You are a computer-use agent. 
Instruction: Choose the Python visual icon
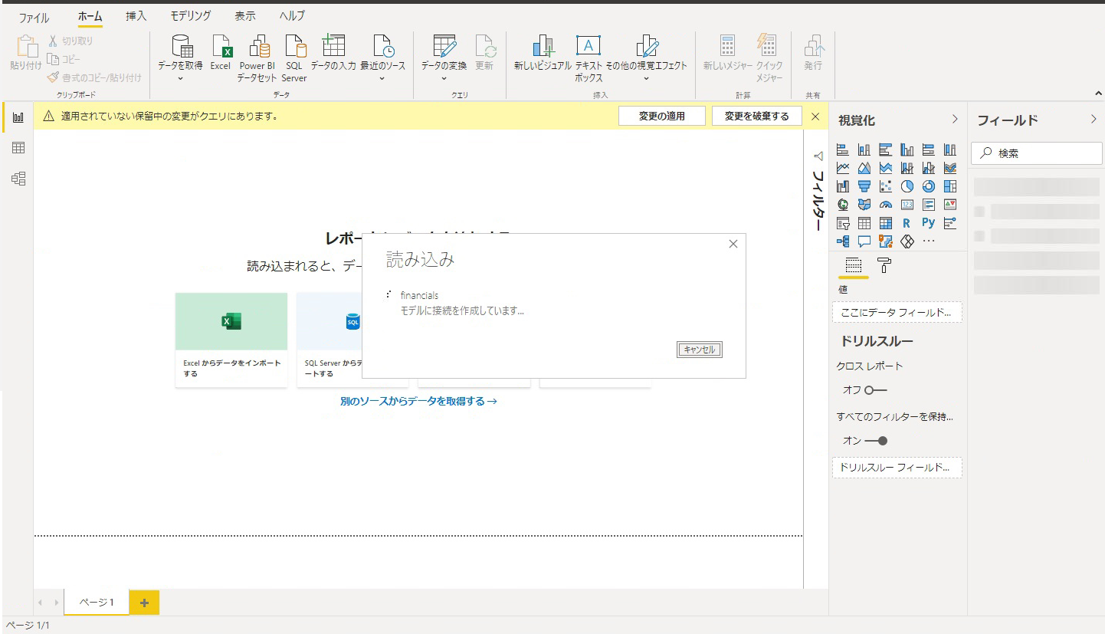coord(929,223)
